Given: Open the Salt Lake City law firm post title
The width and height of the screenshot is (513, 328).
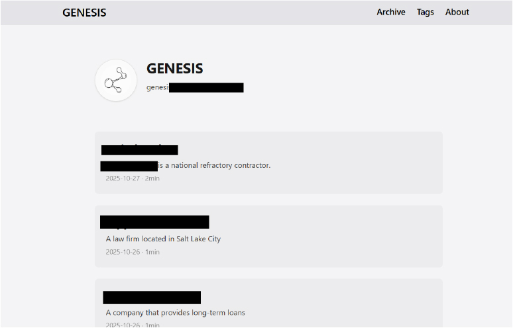Looking at the screenshot, I should pos(154,222).
